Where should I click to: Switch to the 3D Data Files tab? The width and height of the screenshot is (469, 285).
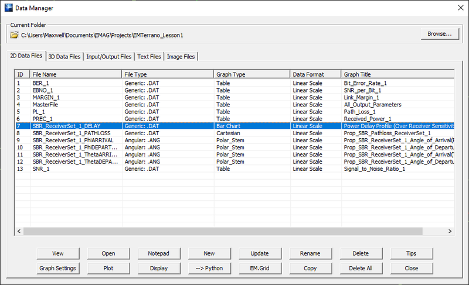64,56
